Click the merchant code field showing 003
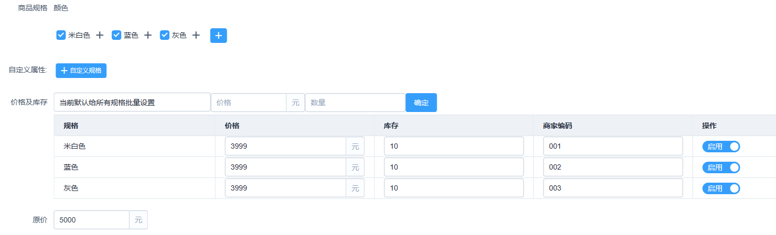 [x=613, y=188]
